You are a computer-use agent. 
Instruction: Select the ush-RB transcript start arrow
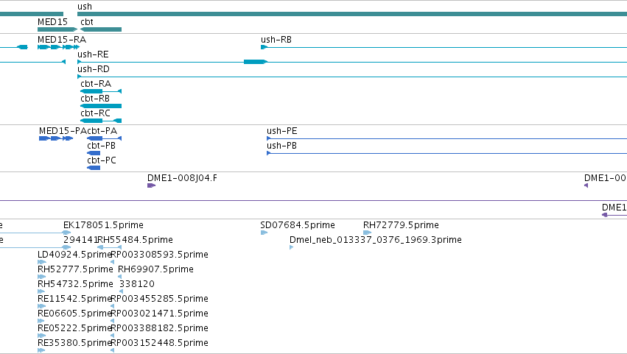point(264,47)
